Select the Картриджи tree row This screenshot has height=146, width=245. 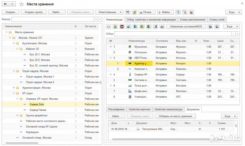(50, 132)
